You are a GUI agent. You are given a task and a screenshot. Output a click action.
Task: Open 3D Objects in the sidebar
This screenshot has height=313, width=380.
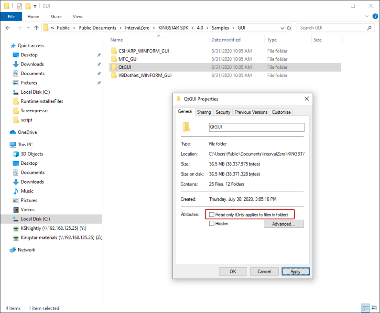32,154
